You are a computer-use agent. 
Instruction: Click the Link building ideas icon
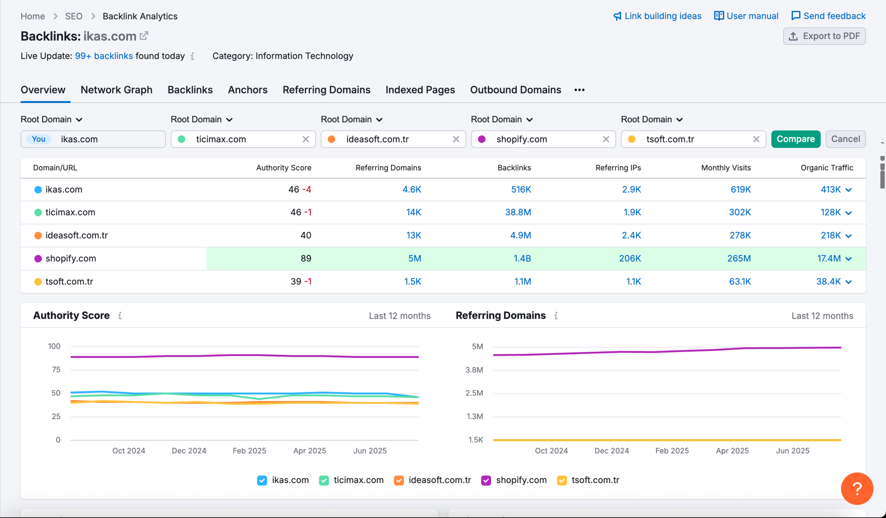point(618,16)
